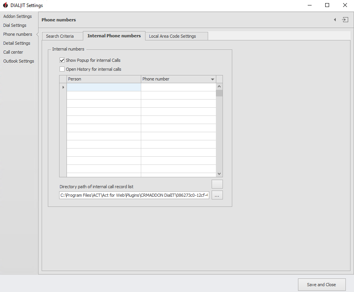Image resolution: width=354 pixels, height=292 pixels.
Task: Click the collapse arrow icon in header
Action: 335,19
